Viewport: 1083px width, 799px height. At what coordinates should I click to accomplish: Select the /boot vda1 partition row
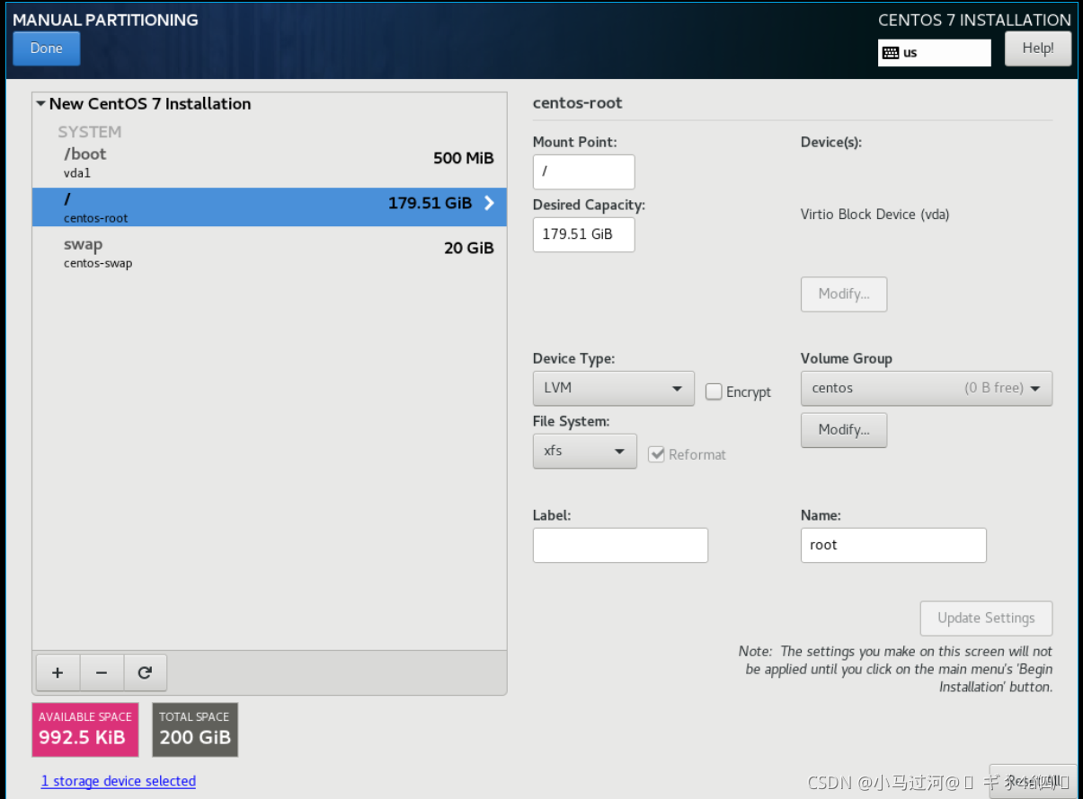pos(269,162)
